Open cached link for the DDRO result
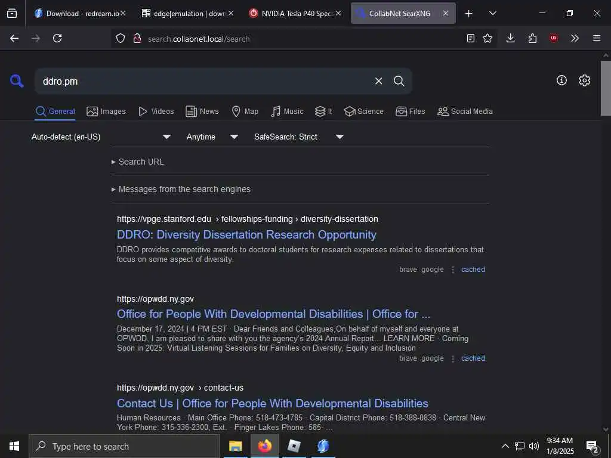Screen dimensions: 611x458 tap(473, 270)
